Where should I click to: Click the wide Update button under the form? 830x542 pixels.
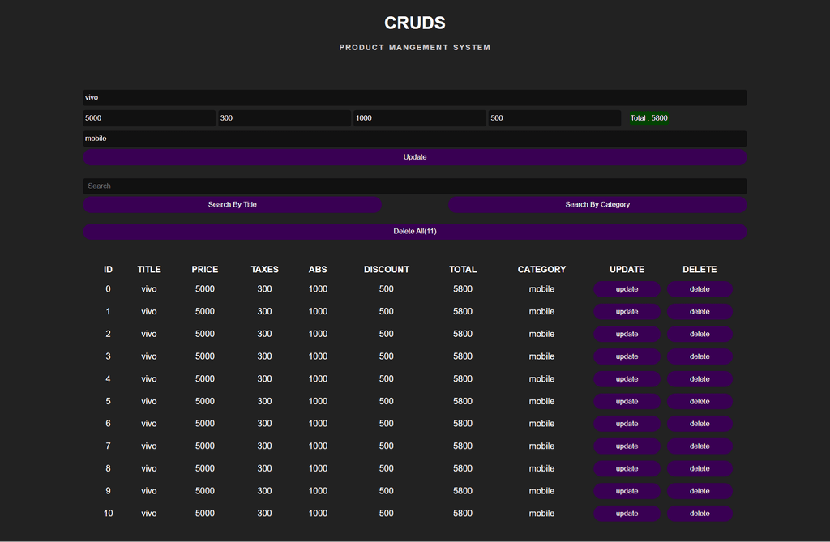pos(414,157)
